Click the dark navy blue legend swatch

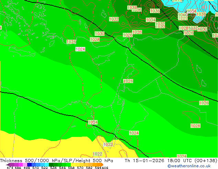pyautogui.click(x=29, y=165)
